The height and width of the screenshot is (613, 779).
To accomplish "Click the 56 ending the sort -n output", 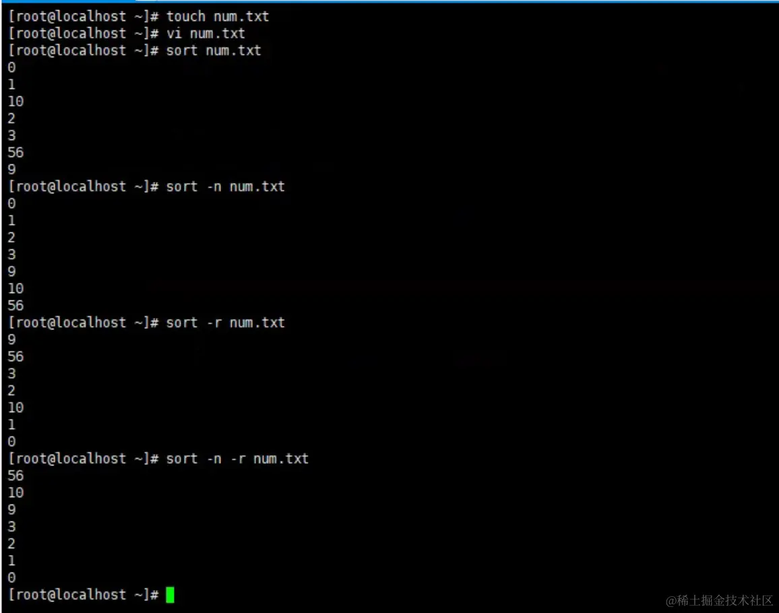I will [x=16, y=306].
